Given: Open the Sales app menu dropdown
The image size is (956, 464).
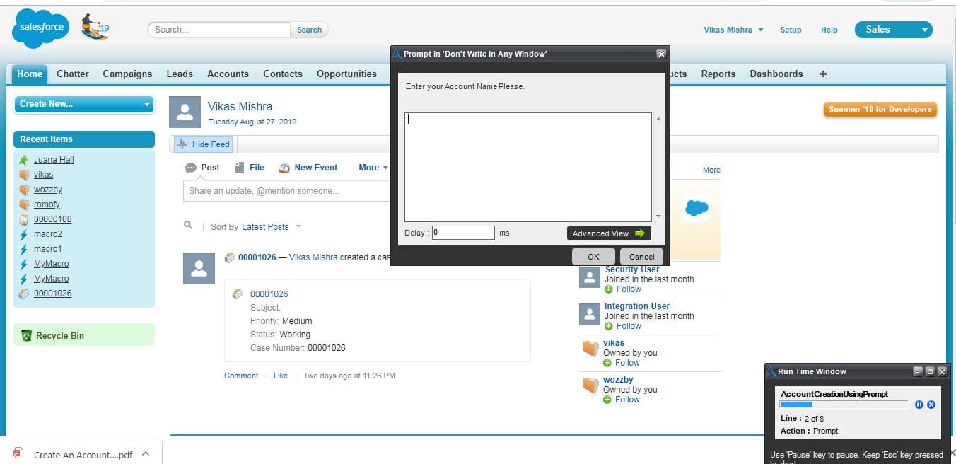Looking at the screenshot, I should coord(894,30).
